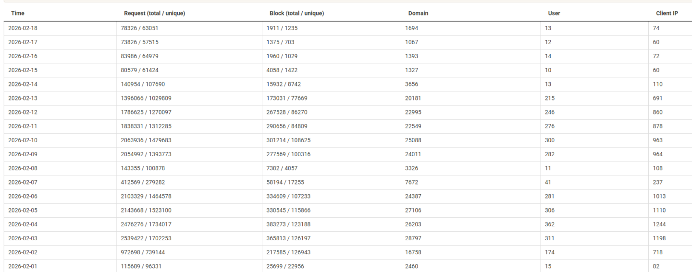Click block value 15932 / 8742
692x272 pixels.
pyautogui.click(x=284, y=84)
